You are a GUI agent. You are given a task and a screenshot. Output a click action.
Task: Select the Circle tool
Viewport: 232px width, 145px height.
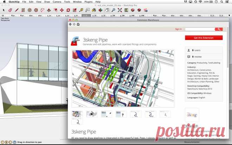click(30, 10)
